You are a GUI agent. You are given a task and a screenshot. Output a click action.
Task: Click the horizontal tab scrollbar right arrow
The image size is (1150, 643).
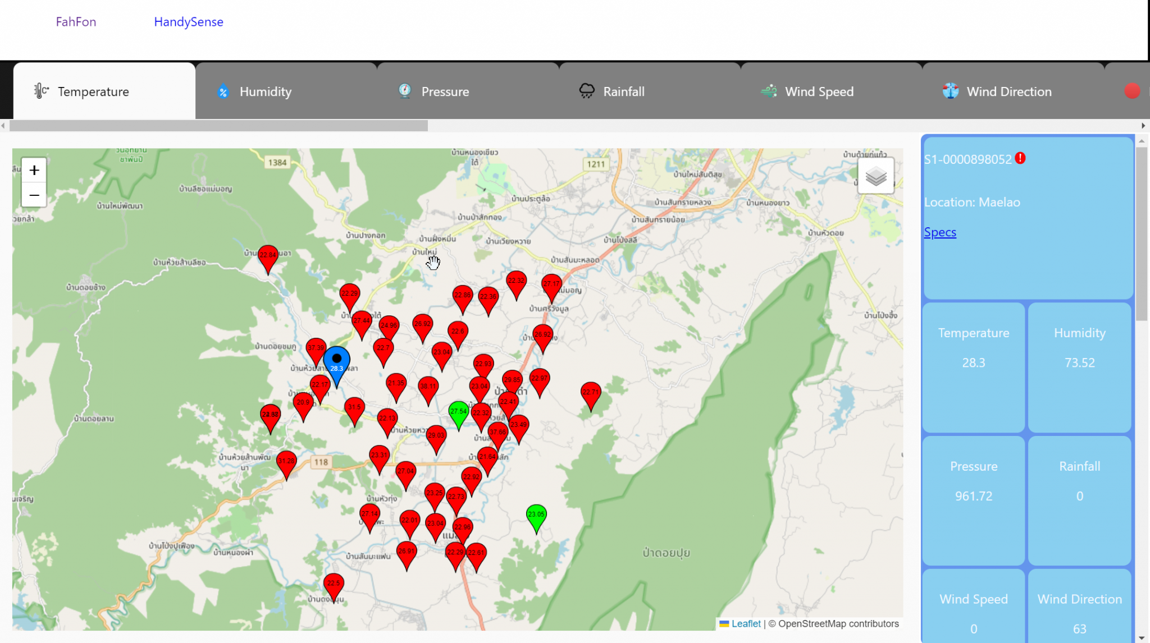click(x=1143, y=126)
